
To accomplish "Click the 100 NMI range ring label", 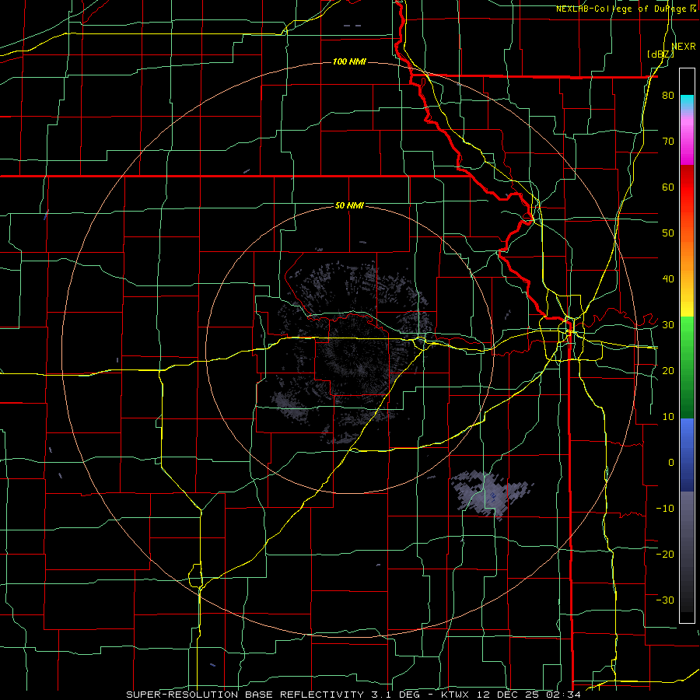I will [349, 61].
